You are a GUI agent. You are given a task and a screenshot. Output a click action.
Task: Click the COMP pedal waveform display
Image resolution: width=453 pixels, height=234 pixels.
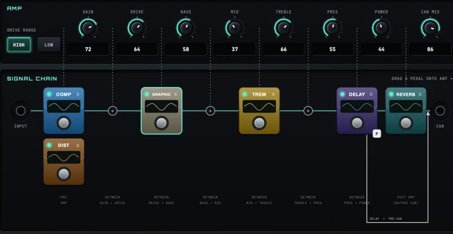pyautogui.click(x=64, y=106)
